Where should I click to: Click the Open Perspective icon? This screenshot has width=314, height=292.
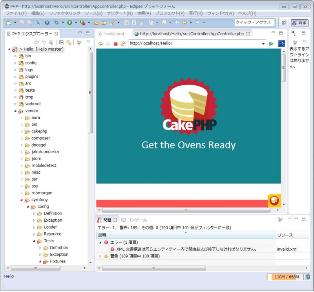pos(284,23)
